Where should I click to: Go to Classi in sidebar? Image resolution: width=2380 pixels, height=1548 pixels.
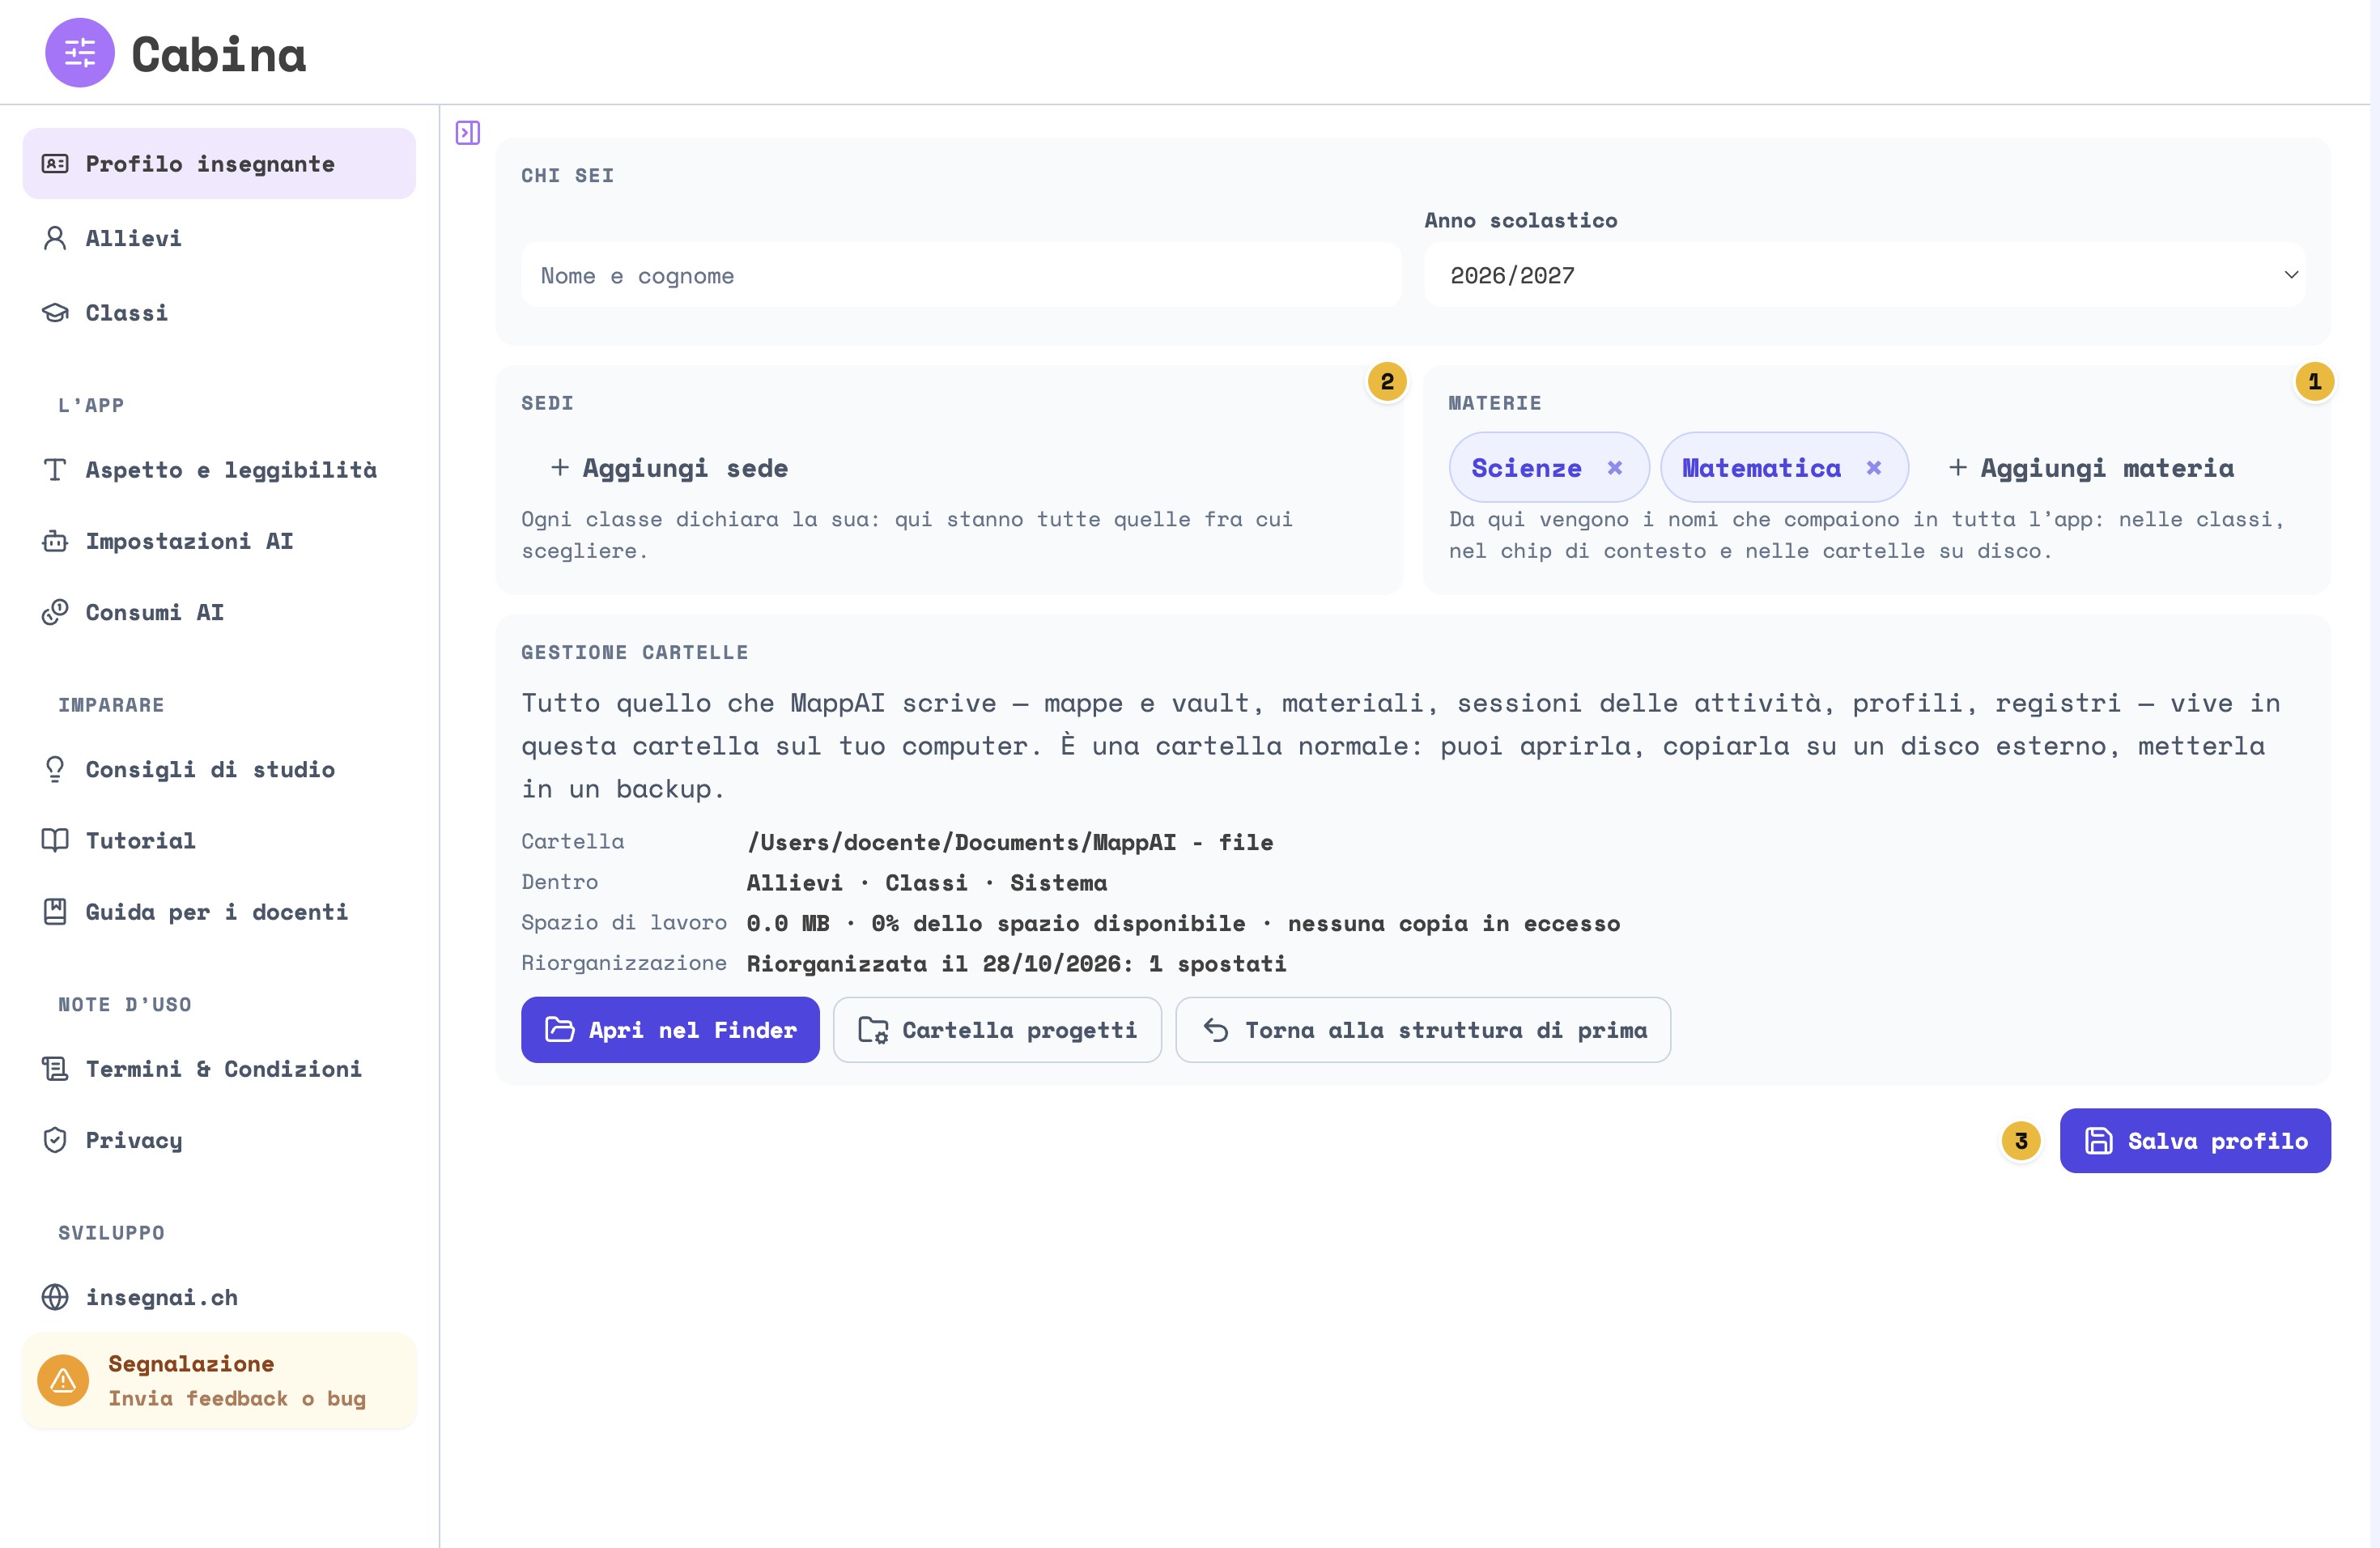point(219,313)
